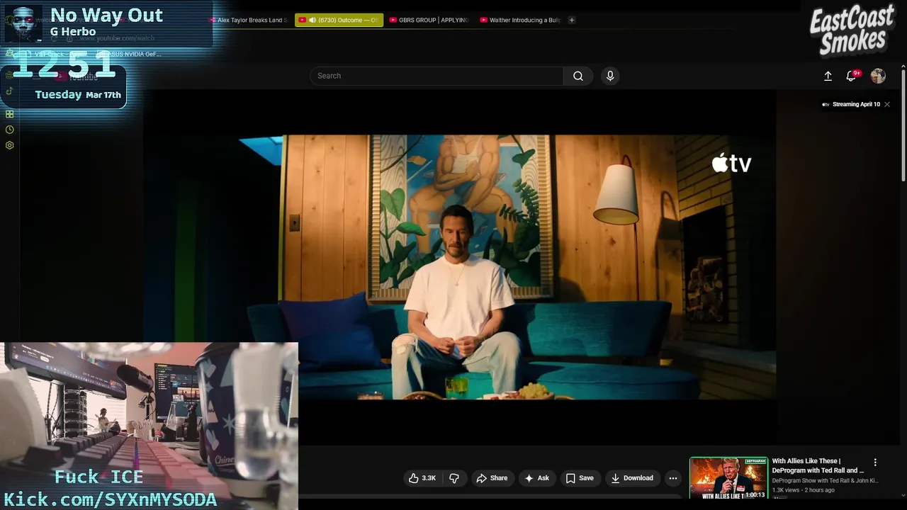Activate voice search microphone icon
This screenshot has height=510, width=907.
click(x=610, y=76)
